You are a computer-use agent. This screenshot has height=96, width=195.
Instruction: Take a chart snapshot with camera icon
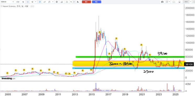point(162,2)
